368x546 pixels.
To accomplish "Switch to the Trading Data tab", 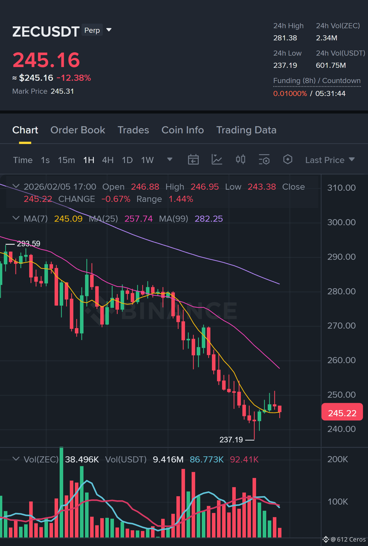I will point(246,130).
